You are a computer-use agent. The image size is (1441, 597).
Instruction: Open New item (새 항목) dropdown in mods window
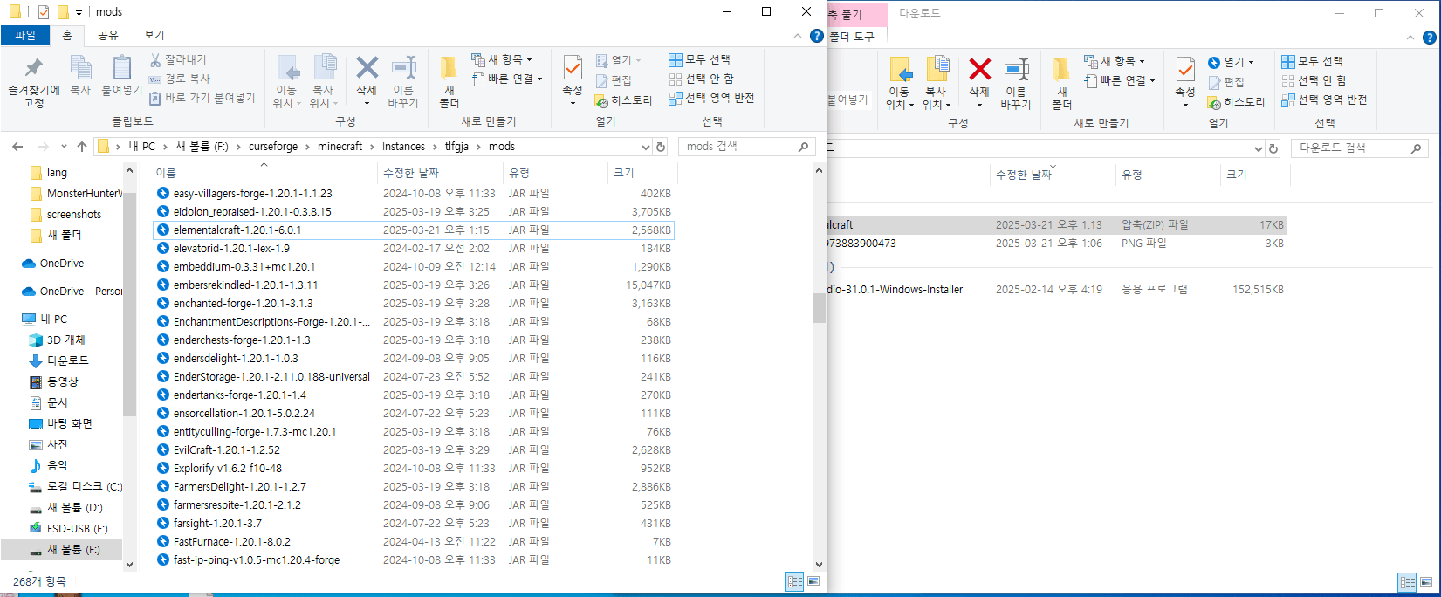[502, 59]
